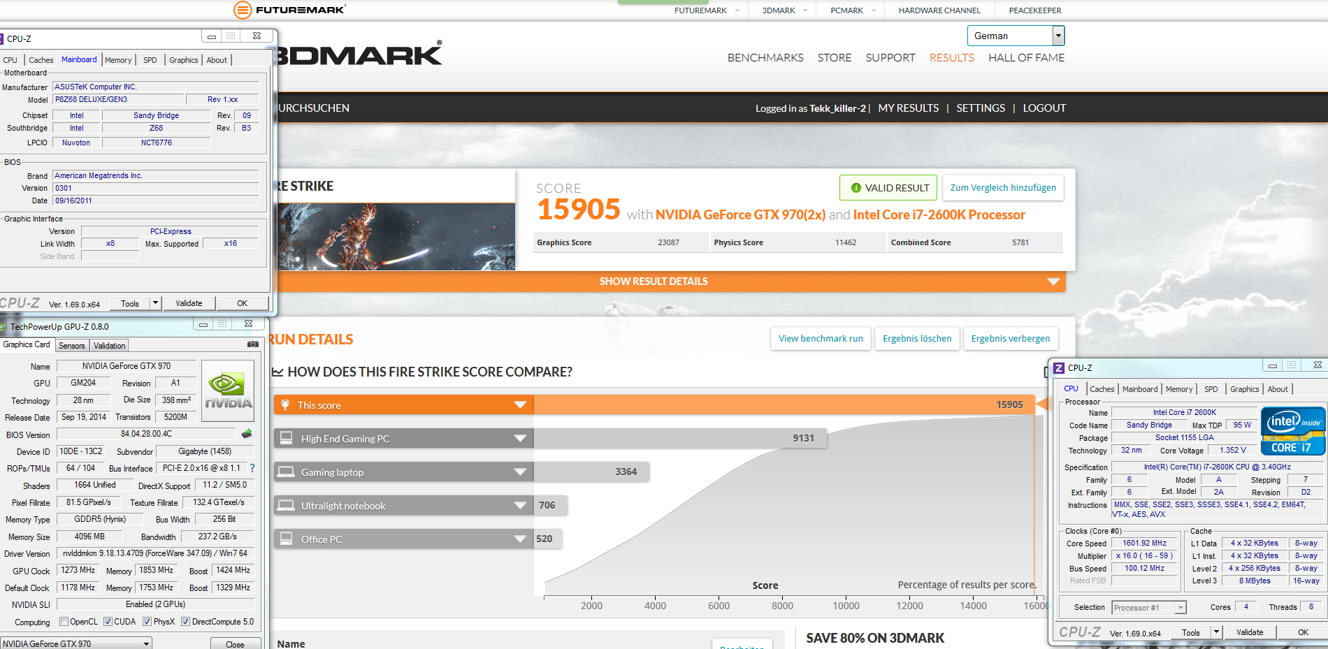Expand the Gaming laptop row arrow
Viewport: 1328px width, 649px height.
[520, 472]
